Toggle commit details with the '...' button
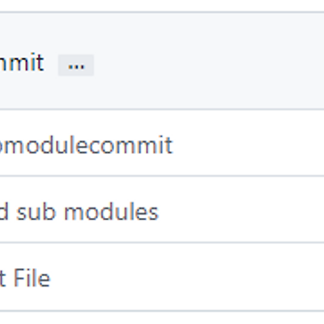 (x=76, y=65)
